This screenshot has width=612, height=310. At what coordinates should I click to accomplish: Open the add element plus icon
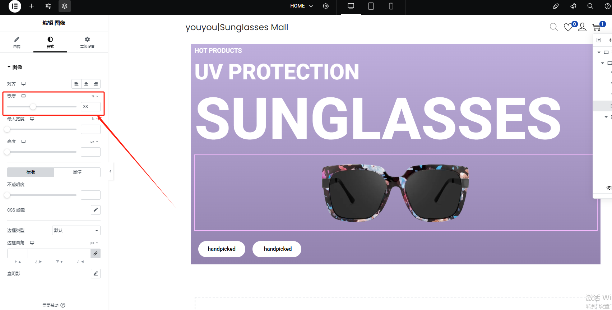click(x=32, y=6)
